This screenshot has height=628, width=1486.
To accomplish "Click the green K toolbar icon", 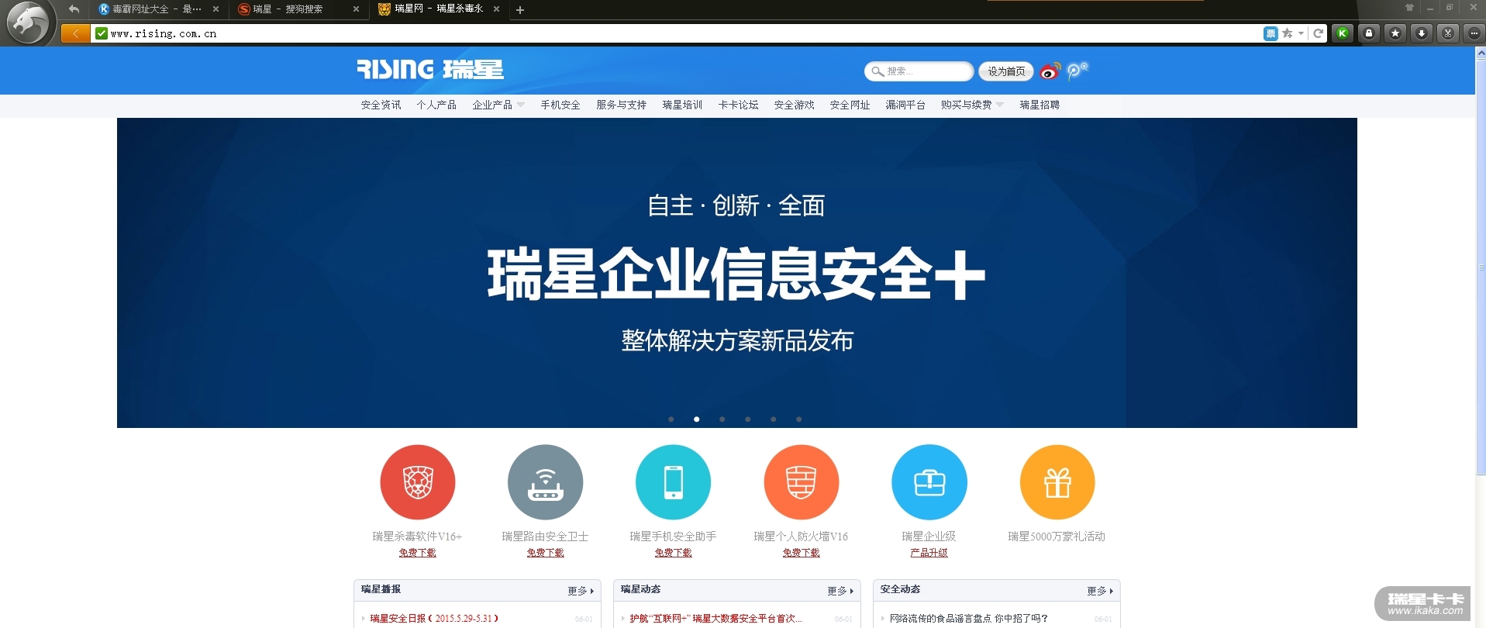I will tap(1343, 33).
